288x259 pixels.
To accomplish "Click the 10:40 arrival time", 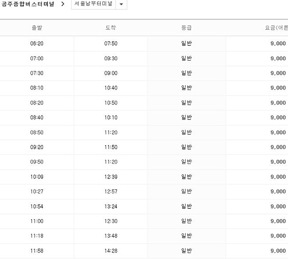I will coord(111,88).
